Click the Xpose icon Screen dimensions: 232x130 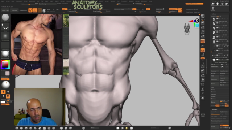[x=203, y=115]
